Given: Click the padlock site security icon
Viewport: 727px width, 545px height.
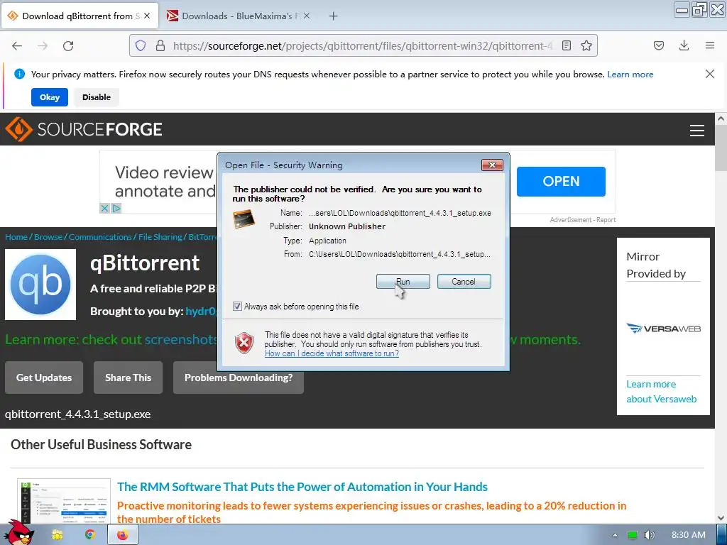Looking at the screenshot, I should [x=160, y=45].
